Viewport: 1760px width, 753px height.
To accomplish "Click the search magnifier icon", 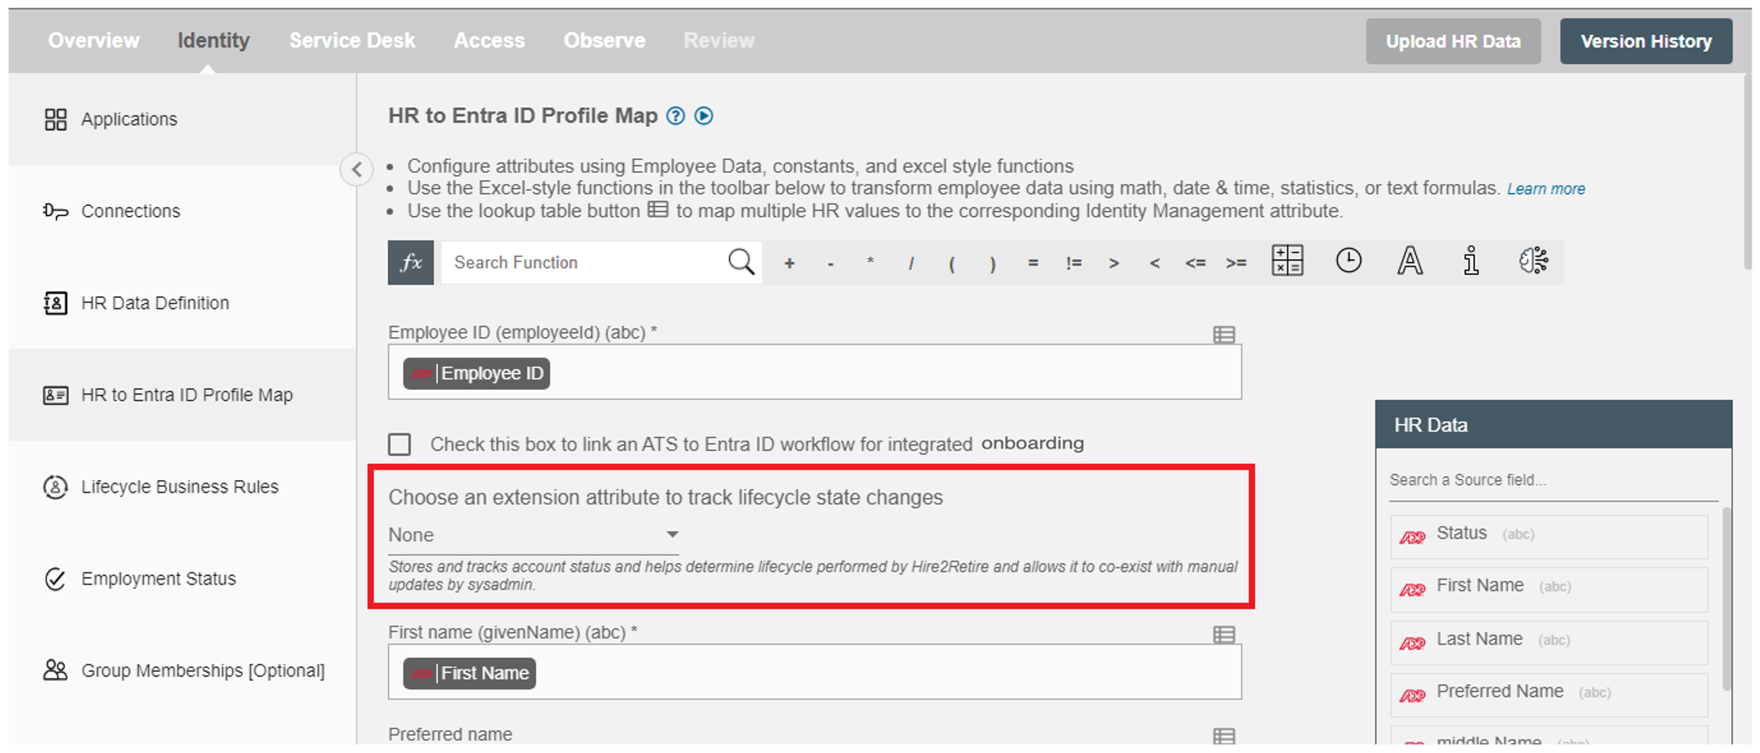I will (741, 262).
